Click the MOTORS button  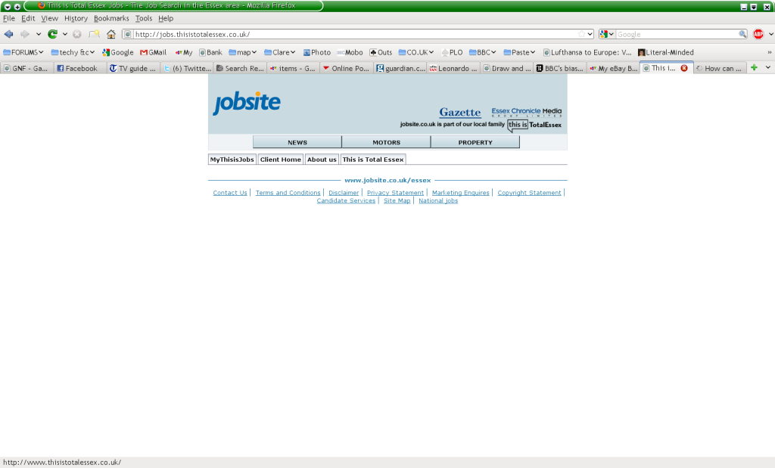click(x=386, y=142)
